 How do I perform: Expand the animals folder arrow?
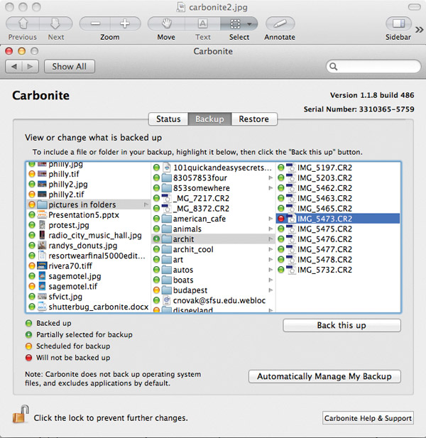tap(271, 229)
